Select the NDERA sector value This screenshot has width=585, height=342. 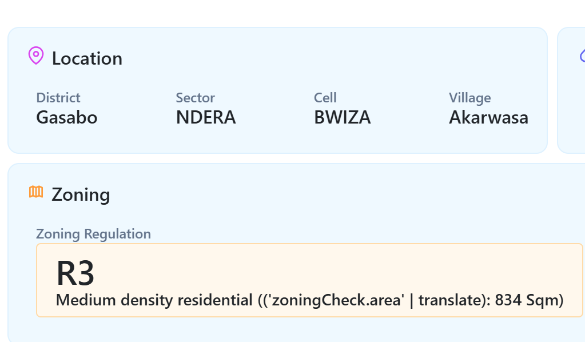(206, 117)
